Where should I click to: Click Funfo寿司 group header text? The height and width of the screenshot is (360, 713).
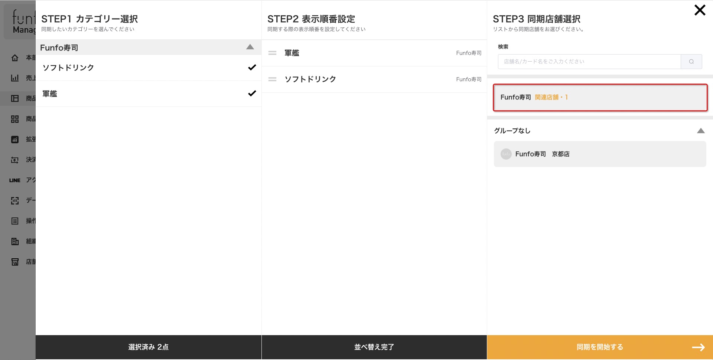tap(59, 48)
